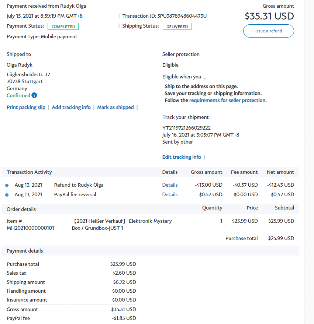The height and width of the screenshot is (324, 314).
Task: Click the help icon next to Confirmed
Action: tap(34, 95)
